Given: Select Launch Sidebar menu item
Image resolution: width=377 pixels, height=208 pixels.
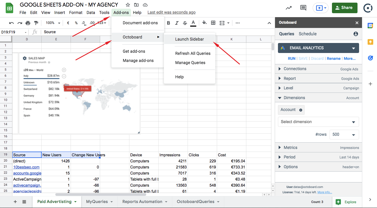Looking at the screenshot, I should click(189, 39).
